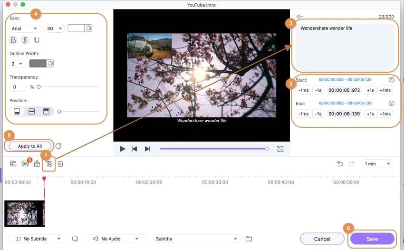Toggle underline text formatting
Screen dimensions: 404x250
tap(37, 40)
